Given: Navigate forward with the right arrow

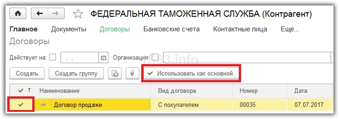Looking at the screenshot, I should coord(56,13).
